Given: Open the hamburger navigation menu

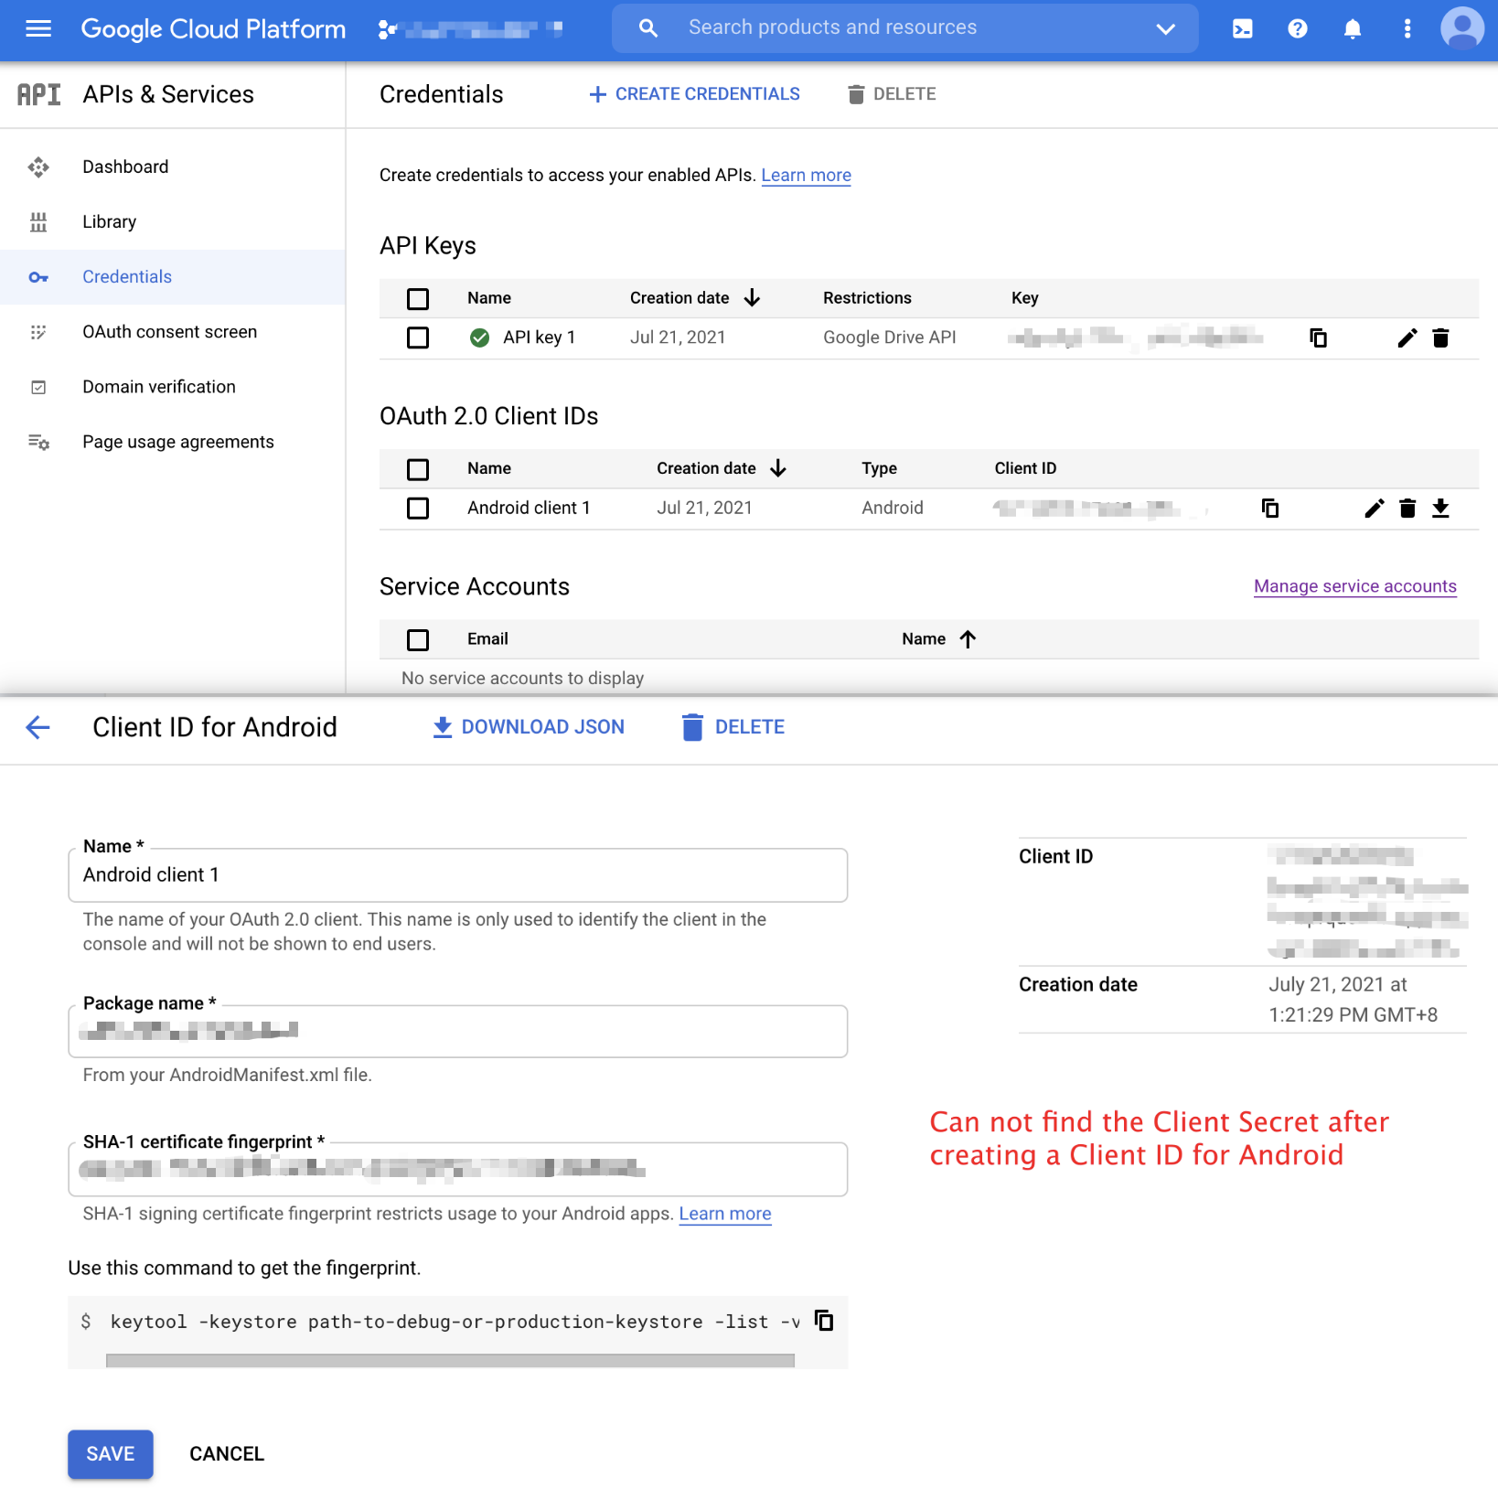Looking at the screenshot, I should coord(38,28).
